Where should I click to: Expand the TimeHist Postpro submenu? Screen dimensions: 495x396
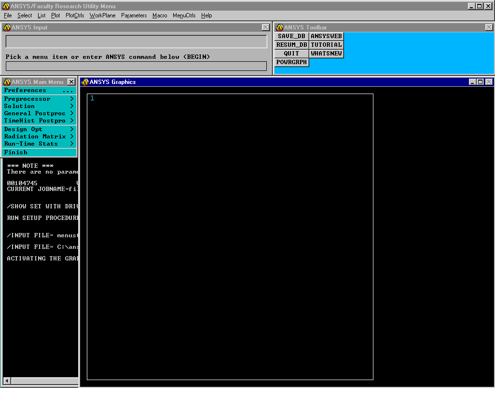(x=39, y=121)
